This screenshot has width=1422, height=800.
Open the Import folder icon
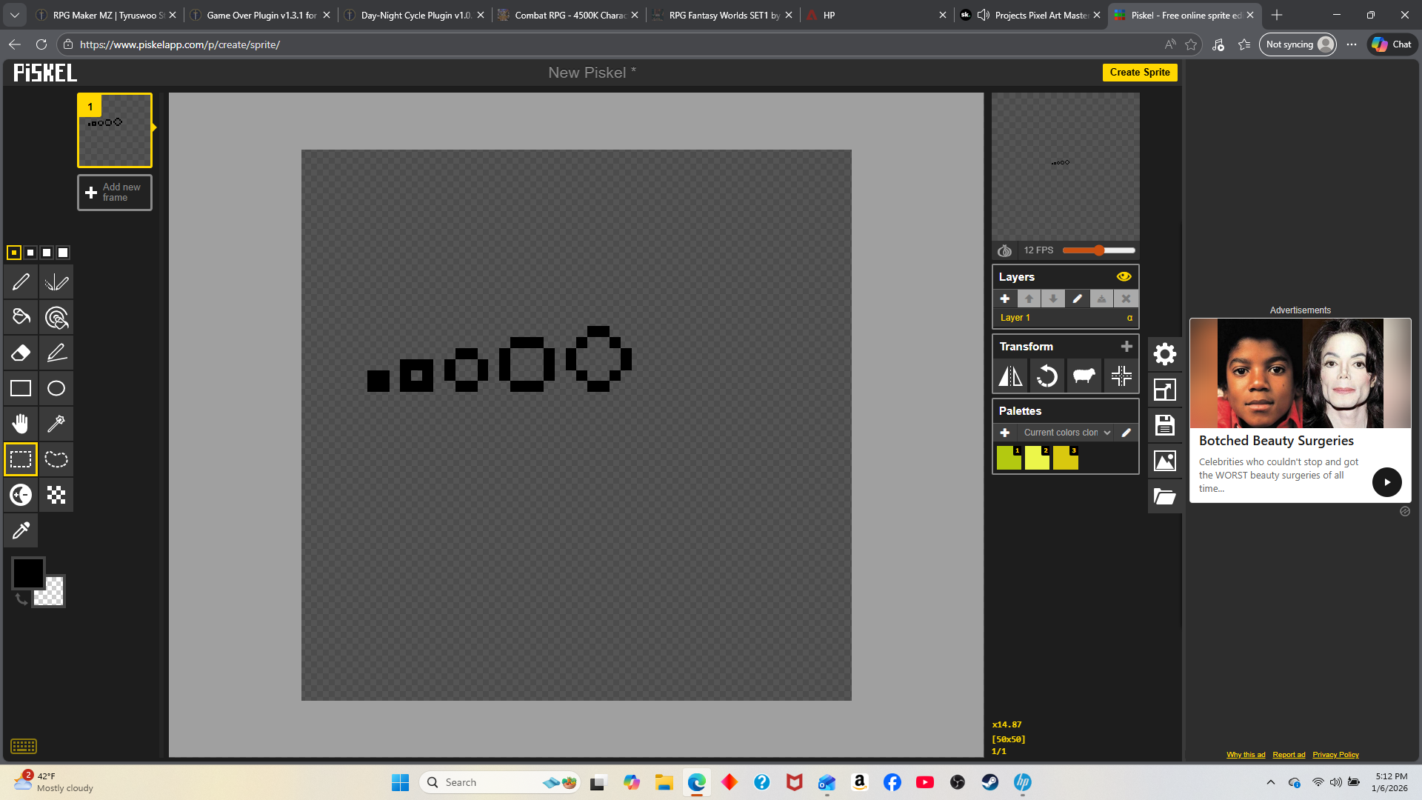pos(1165,496)
